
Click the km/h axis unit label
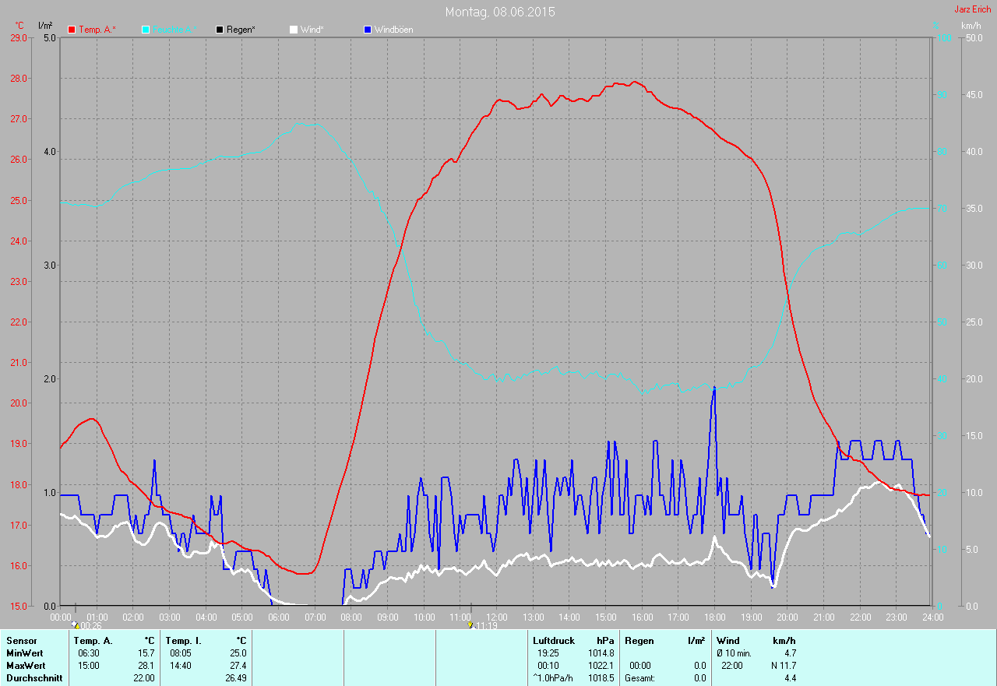[x=971, y=26]
